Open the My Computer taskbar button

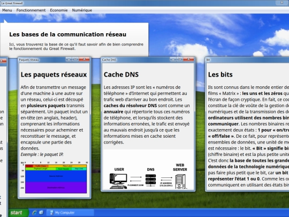coord(70,213)
